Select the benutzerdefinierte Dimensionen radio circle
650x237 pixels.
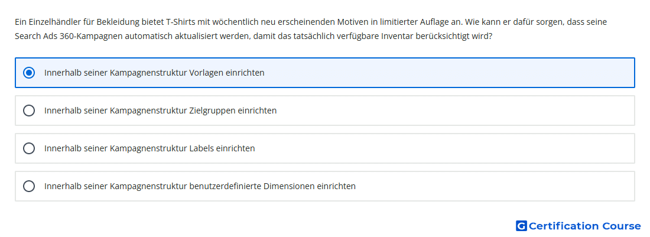click(28, 186)
